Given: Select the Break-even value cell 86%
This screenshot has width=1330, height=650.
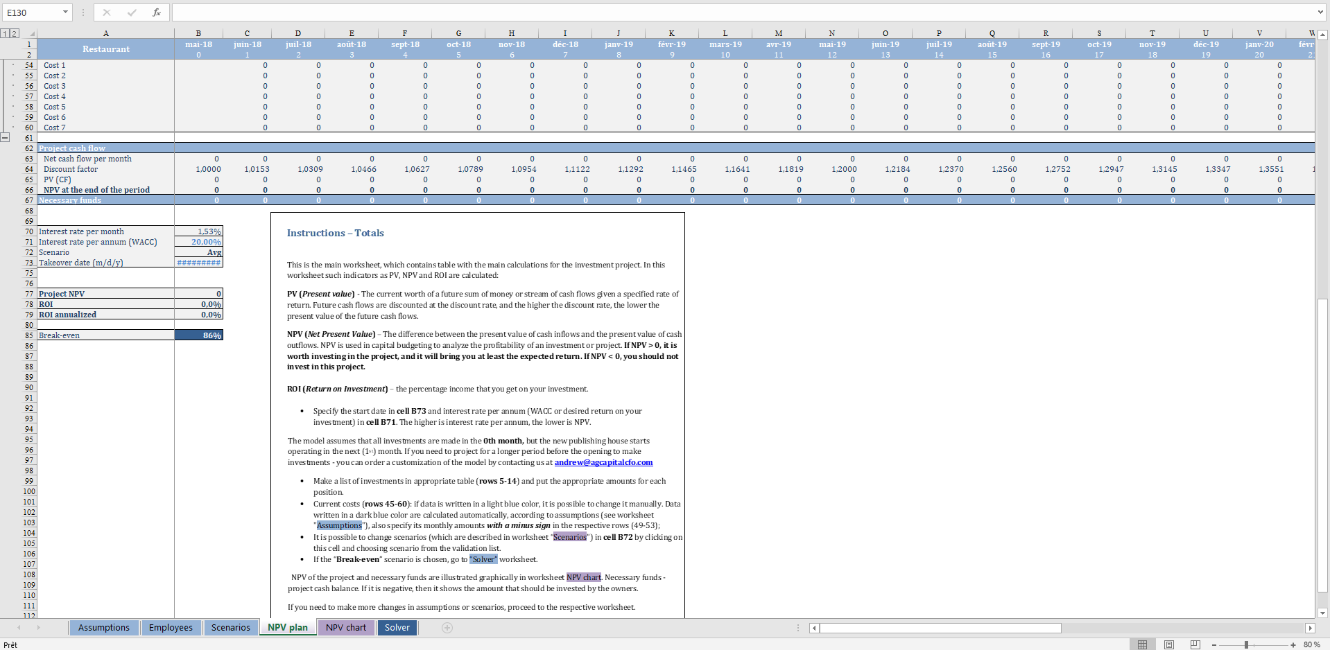Looking at the screenshot, I should click(x=198, y=335).
